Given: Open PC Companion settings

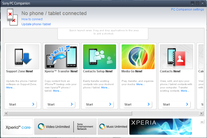Looking at the screenshot, I should (187, 9).
